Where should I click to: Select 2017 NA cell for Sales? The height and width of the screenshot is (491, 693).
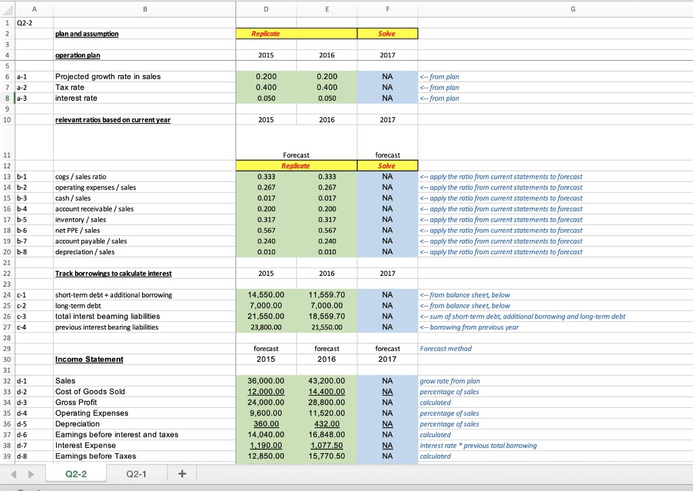click(388, 381)
